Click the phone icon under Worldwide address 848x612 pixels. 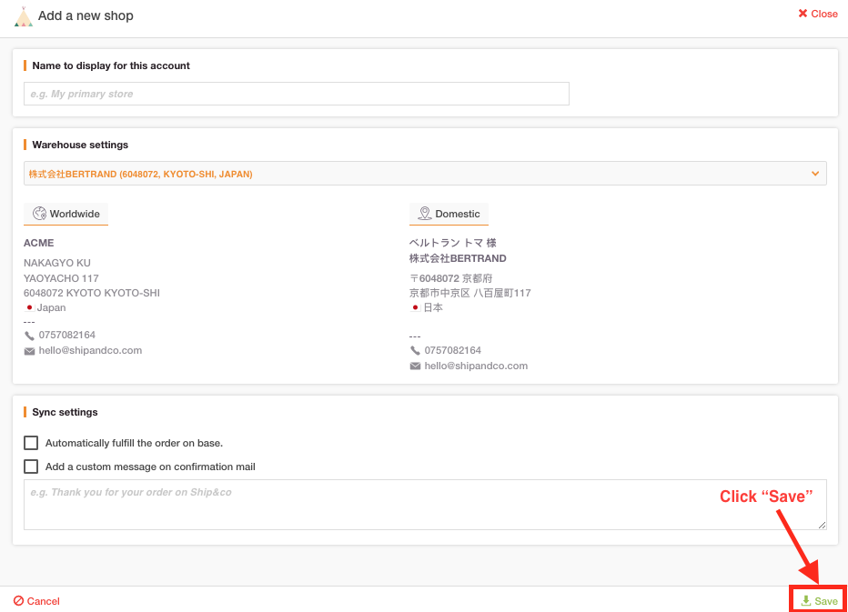point(29,336)
